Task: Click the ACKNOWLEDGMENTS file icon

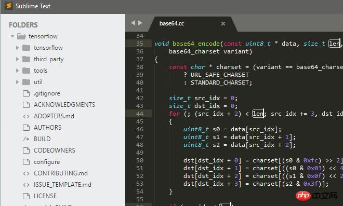Action: click(27, 105)
